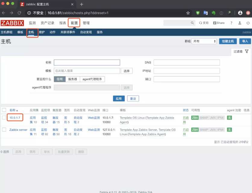
Task: Click the Zabbix logo
Action: click(12, 23)
